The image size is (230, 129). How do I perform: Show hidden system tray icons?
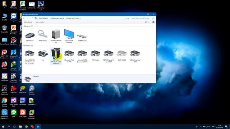(201, 126)
